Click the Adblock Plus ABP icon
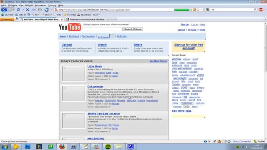Image resolution: width=267 pixels, height=150 pixels. tap(261, 10)
